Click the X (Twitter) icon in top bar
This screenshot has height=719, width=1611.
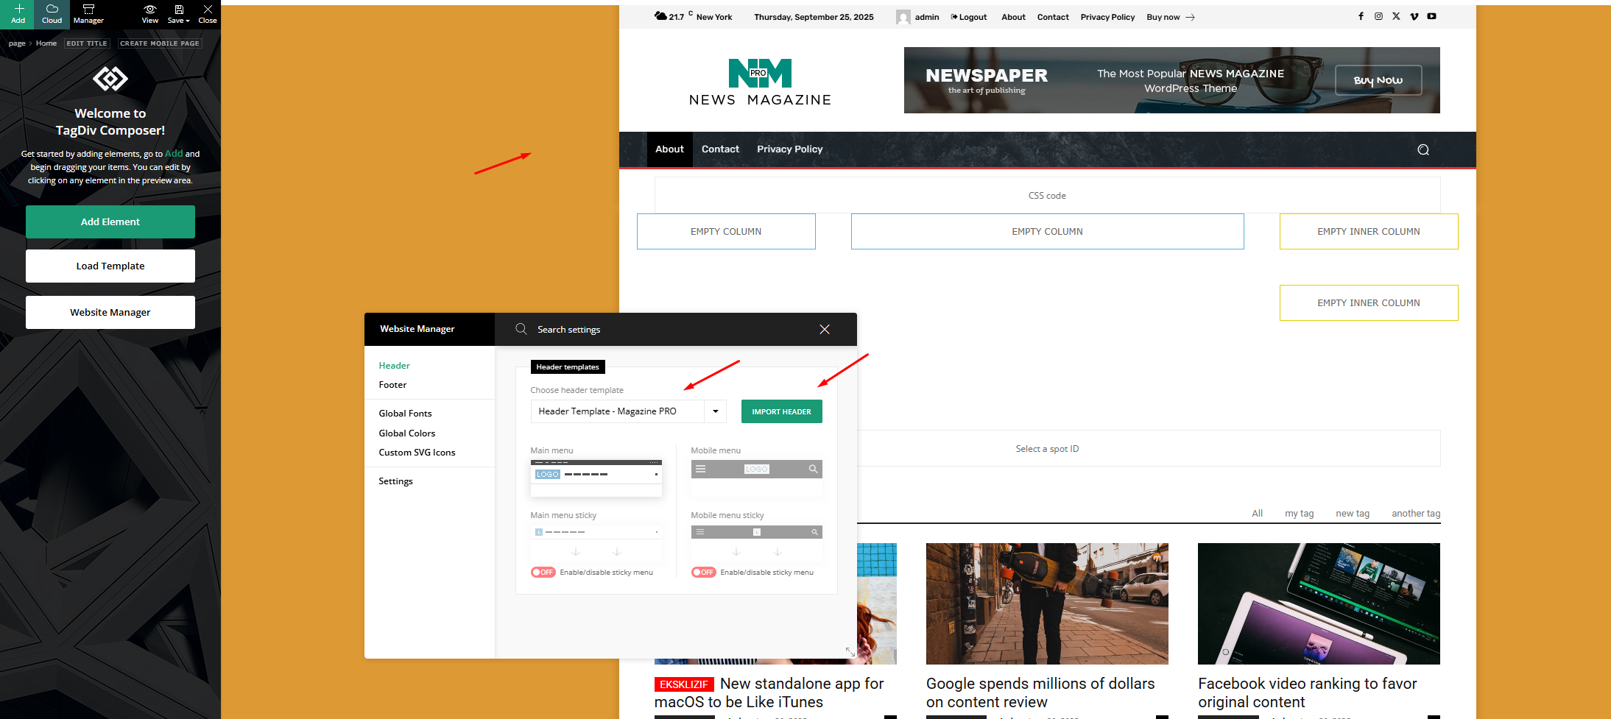1396,16
